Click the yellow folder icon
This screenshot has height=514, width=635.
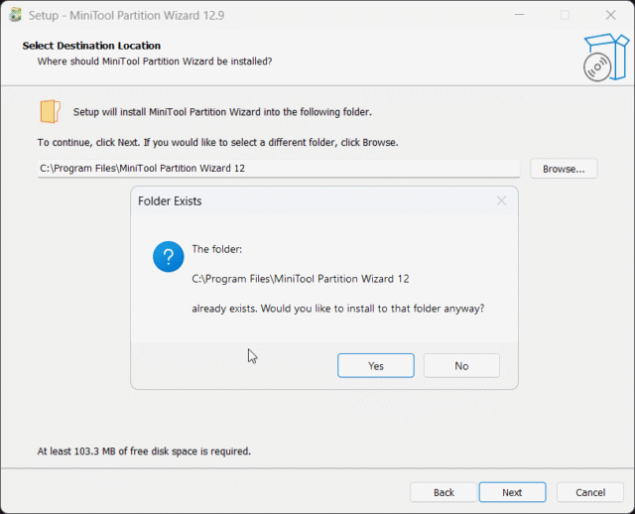[x=51, y=111]
